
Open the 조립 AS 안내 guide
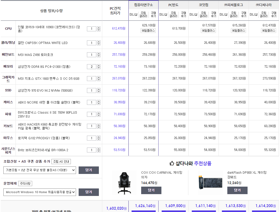point(61,162)
